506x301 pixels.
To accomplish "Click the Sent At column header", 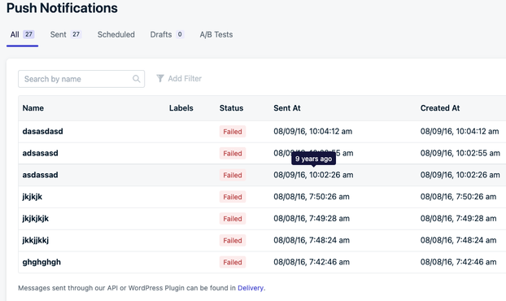I will (287, 108).
